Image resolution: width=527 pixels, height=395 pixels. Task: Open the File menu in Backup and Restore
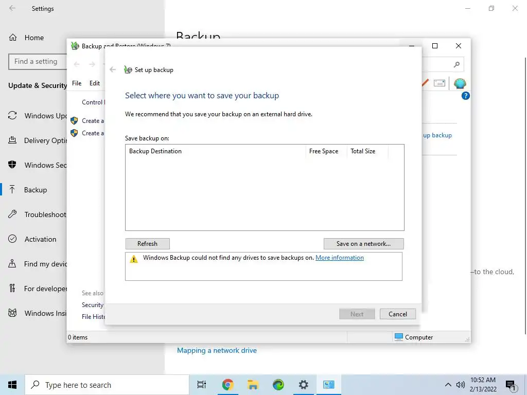77,83
